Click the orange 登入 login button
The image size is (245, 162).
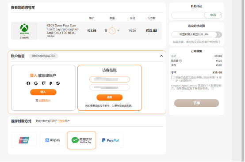point(43,92)
